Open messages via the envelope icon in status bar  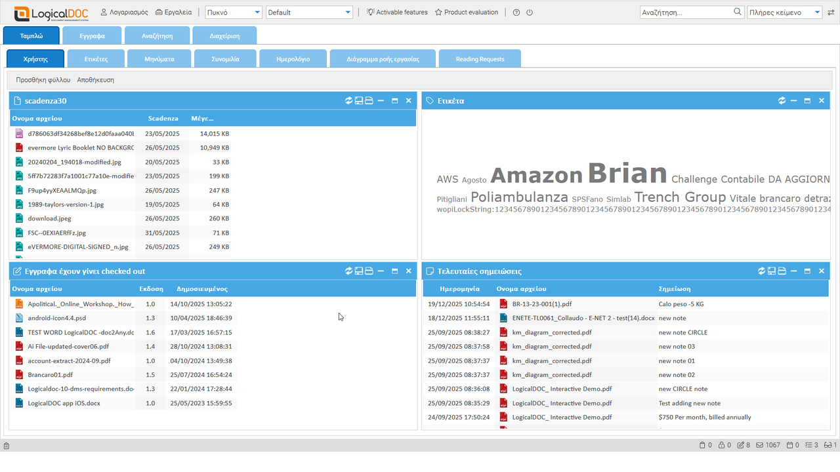(x=758, y=444)
